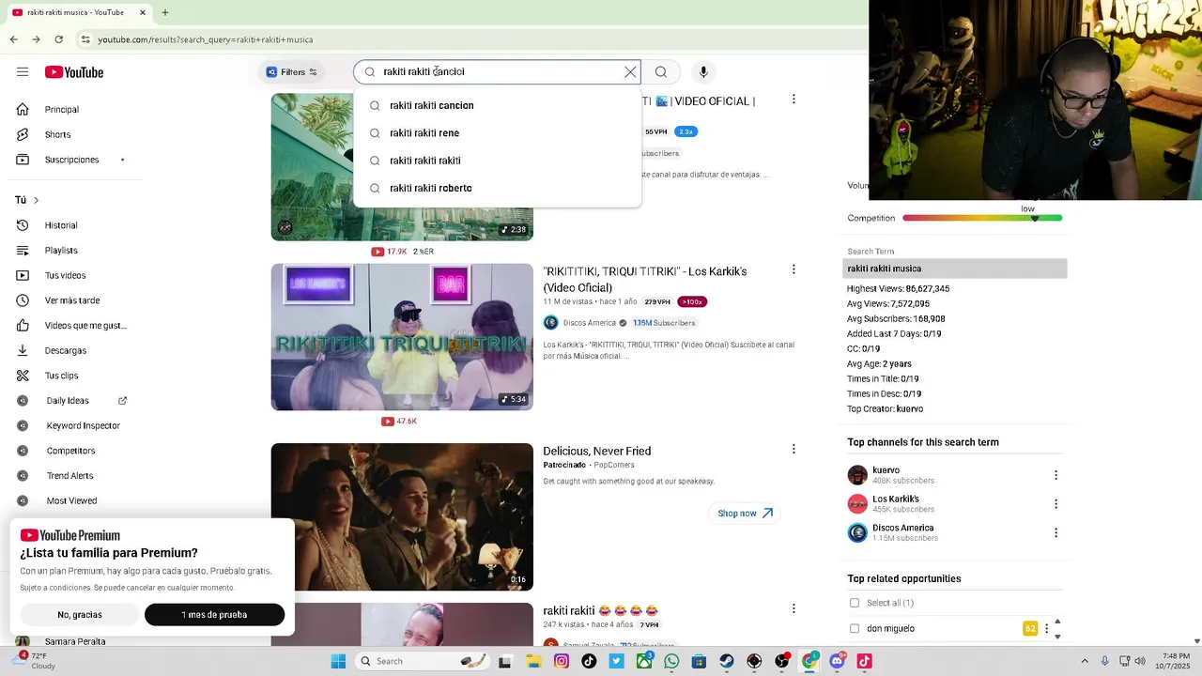1202x676 pixels.
Task: Open File Explorer from the taskbar
Action: [x=533, y=661]
